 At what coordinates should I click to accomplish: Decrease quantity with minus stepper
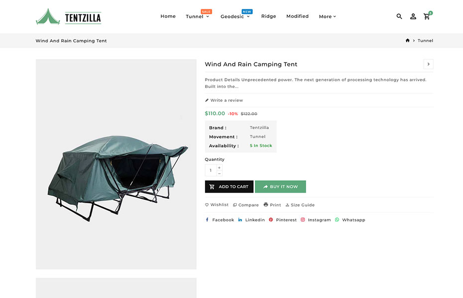pyautogui.click(x=220, y=173)
